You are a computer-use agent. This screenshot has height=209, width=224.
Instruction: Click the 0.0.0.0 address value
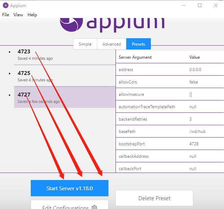195,70
